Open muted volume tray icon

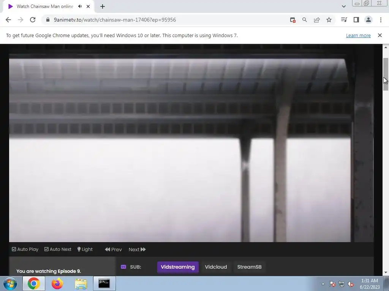pyautogui.click(x=351, y=284)
